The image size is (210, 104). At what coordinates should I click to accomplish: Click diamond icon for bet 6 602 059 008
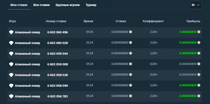(11, 64)
